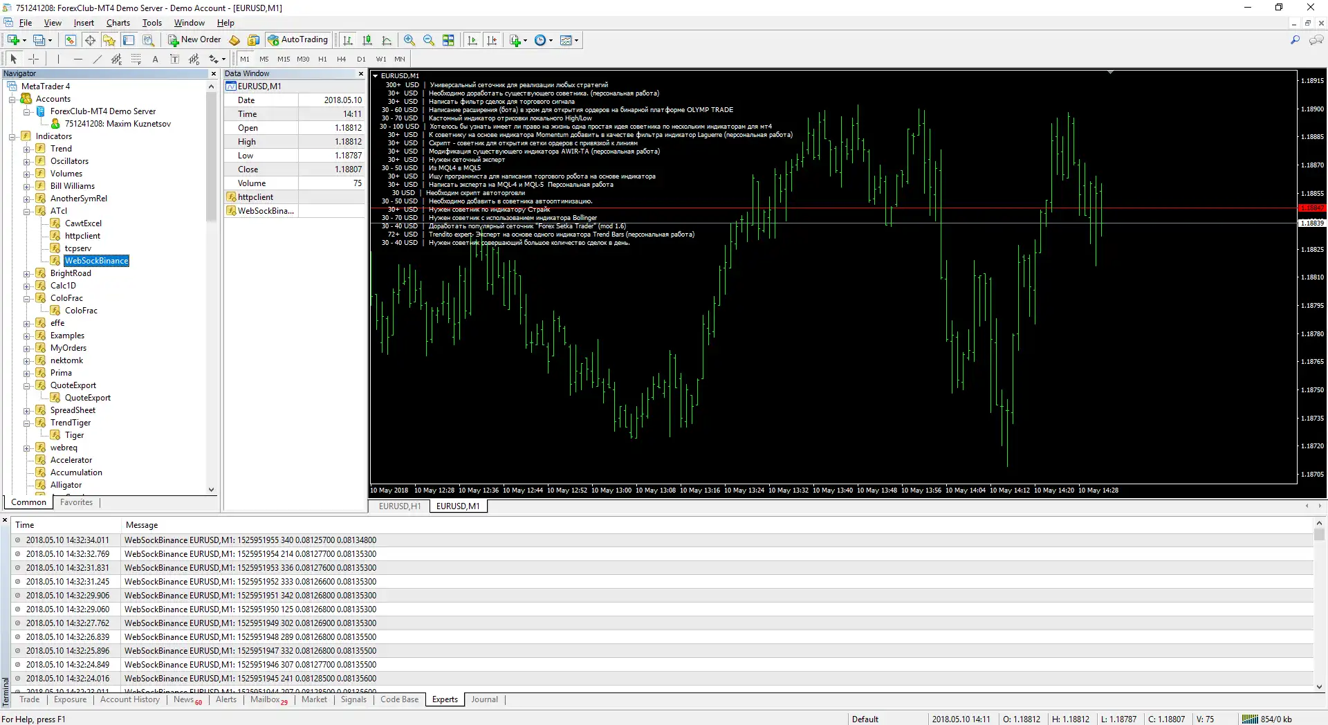The image size is (1328, 725).
Task: Tile chart windows using the toolbar icon
Action: [x=448, y=40]
